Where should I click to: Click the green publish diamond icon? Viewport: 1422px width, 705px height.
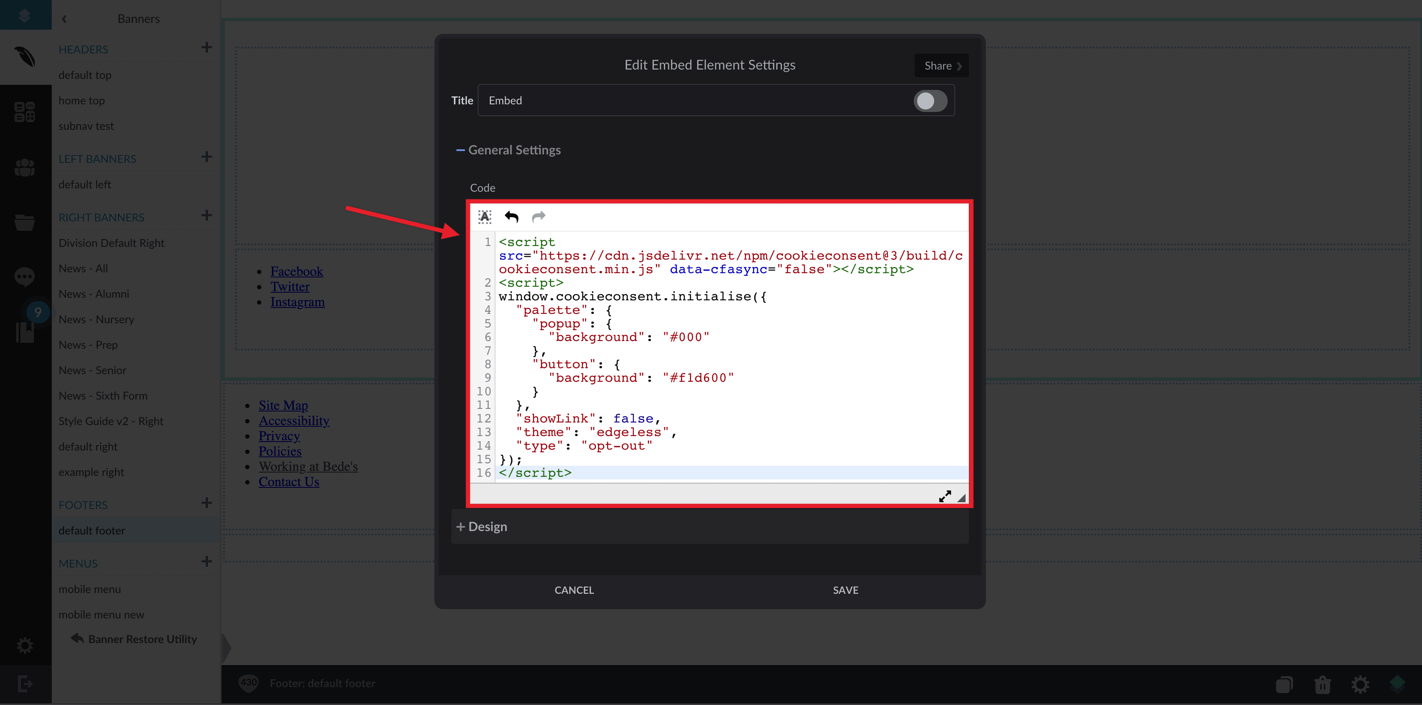(1397, 683)
